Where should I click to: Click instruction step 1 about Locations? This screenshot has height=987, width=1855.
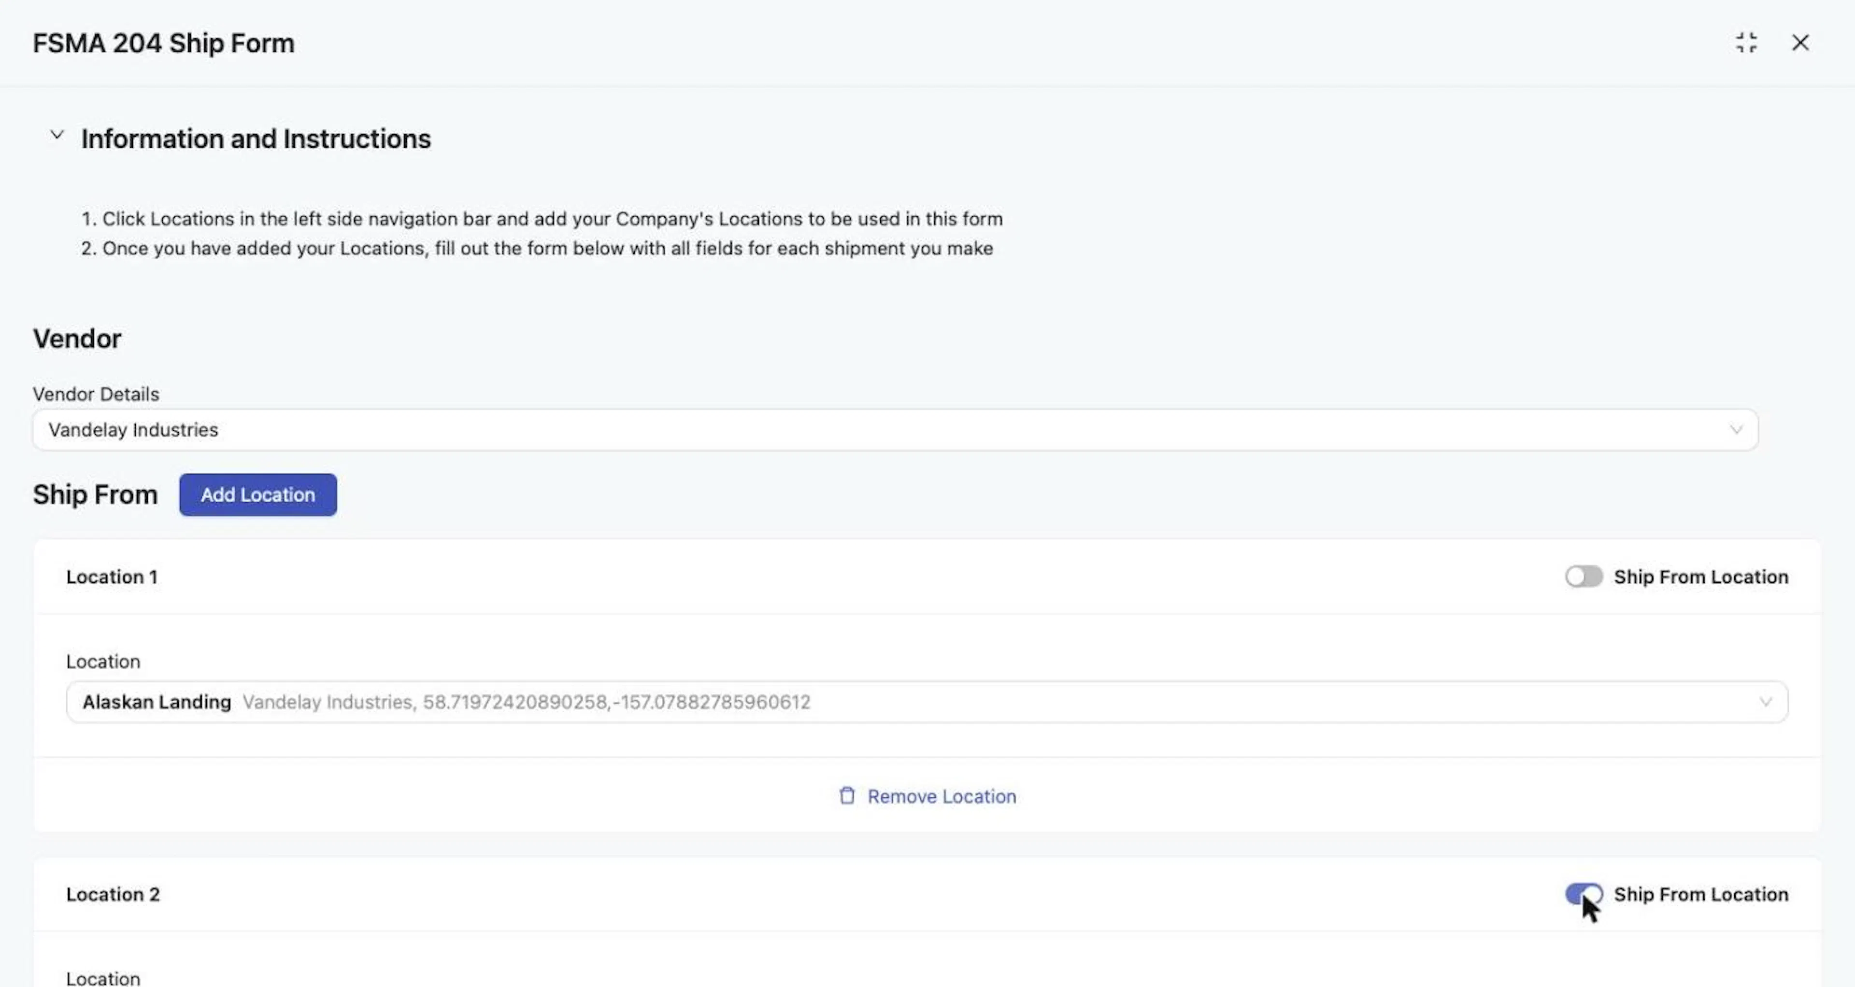542,219
